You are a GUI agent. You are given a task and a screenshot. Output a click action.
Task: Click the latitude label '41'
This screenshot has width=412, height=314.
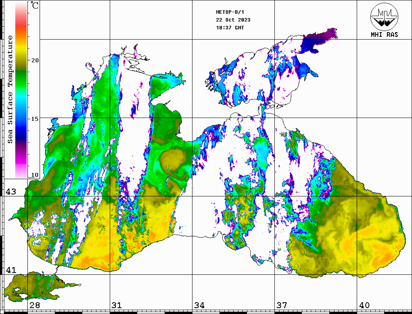[11, 270]
